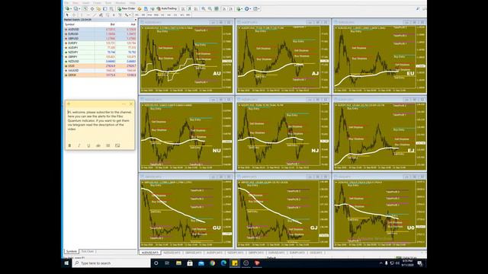This screenshot has height=274, width=488.
Task: Toggle the Terminal panel toolbar icon
Action: (x=105, y=8)
